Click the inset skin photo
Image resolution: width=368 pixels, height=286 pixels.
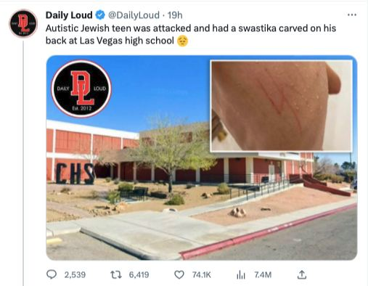point(282,106)
